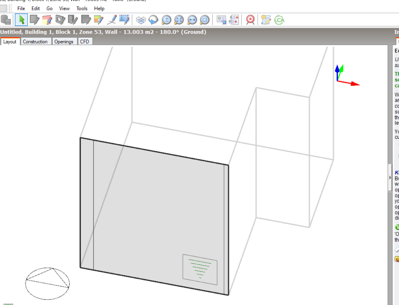The height and width of the screenshot is (305, 399).
Task: Open the Go menu
Action: (49, 8)
